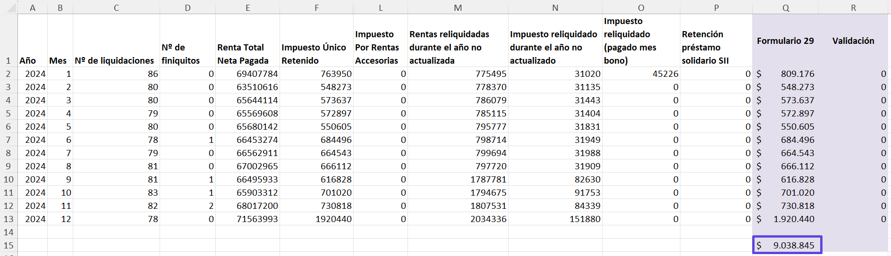Select the total cell showing 9.038.845
This screenshot has width=891, height=256.
point(787,245)
